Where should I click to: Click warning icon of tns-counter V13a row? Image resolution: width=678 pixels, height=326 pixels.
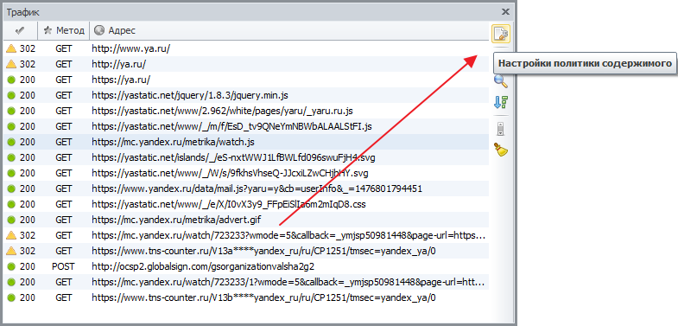pos(11,251)
